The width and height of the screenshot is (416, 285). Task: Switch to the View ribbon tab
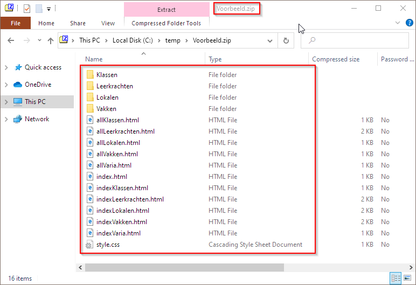[x=108, y=23]
